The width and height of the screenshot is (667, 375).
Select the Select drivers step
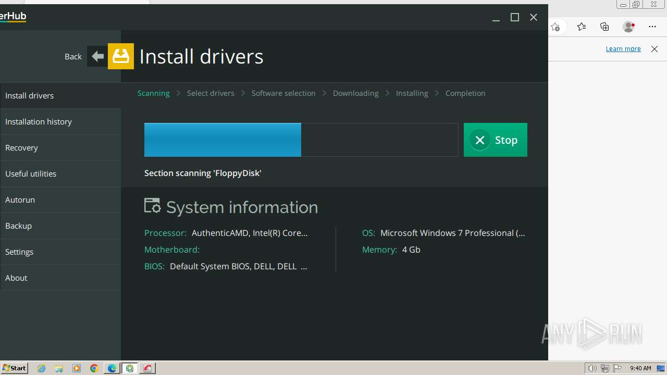pyautogui.click(x=211, y=93)
